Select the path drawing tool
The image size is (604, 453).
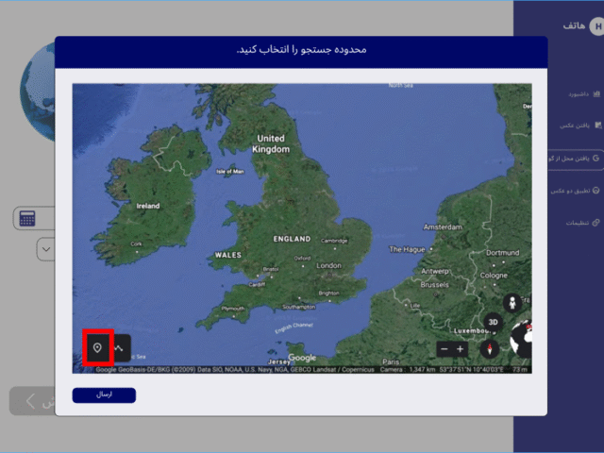tap(120, 348)
